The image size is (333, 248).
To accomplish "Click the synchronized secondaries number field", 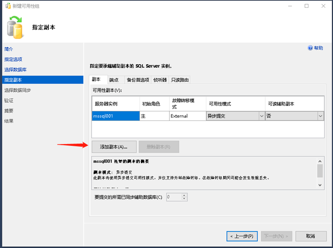I will [174, 197].
